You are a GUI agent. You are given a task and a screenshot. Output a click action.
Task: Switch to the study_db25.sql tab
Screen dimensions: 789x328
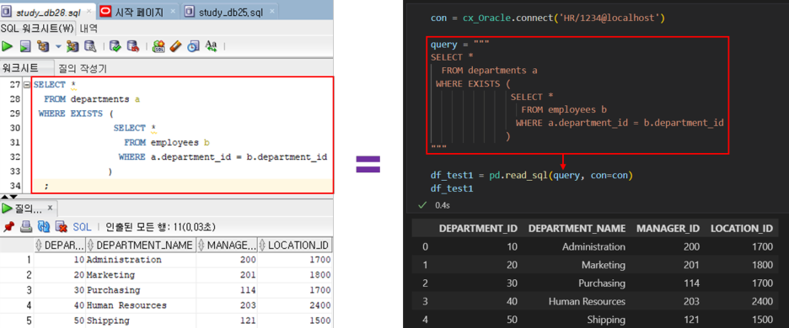(x=230, y=13)
